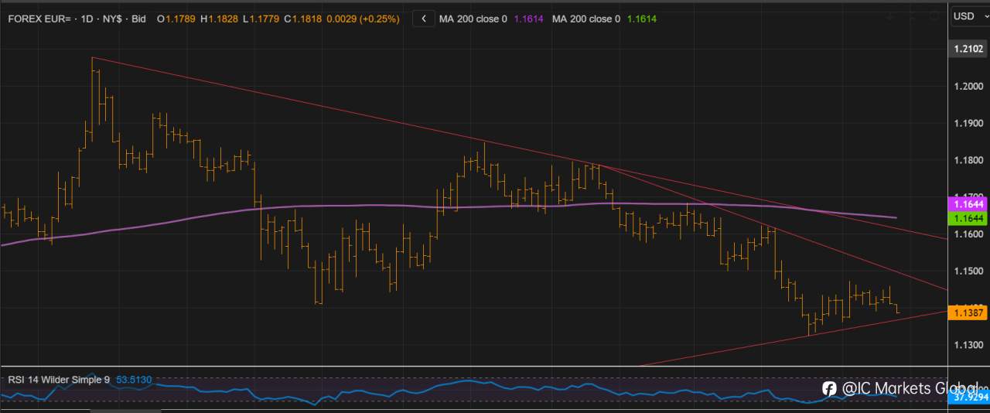Select the first MA 200 close 0 indicator
Viewport: 990px width, 413px height.
coord(473,19)
